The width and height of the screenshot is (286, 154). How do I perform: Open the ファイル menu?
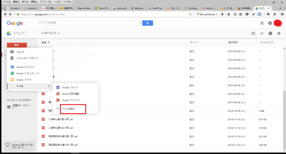tap(6, 2)
